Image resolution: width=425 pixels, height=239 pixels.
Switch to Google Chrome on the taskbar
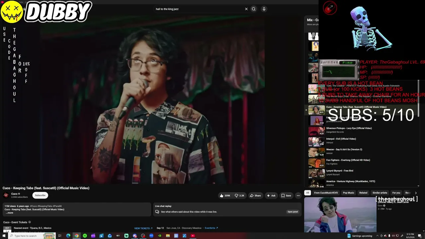76,236
